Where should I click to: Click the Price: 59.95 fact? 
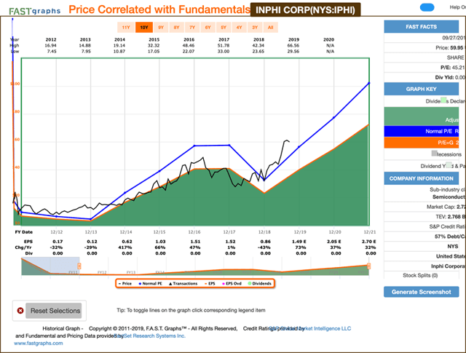(450, 47)
